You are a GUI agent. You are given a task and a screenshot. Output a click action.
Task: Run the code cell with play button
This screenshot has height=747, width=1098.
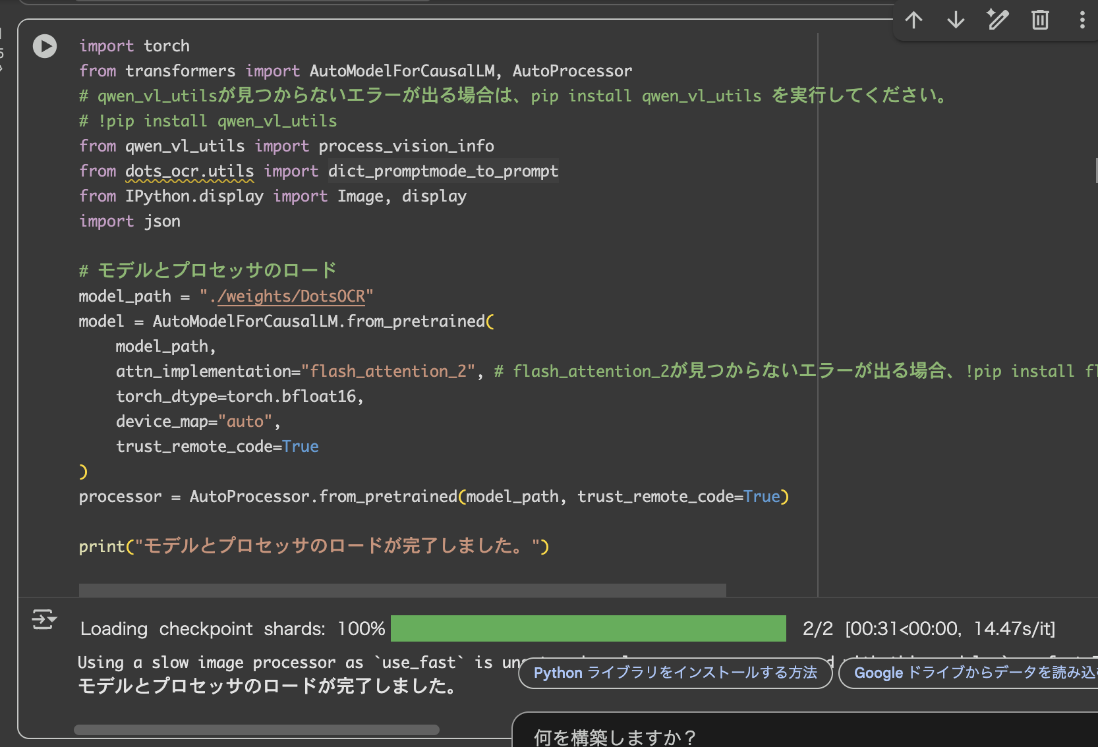(x=45, y=46)
